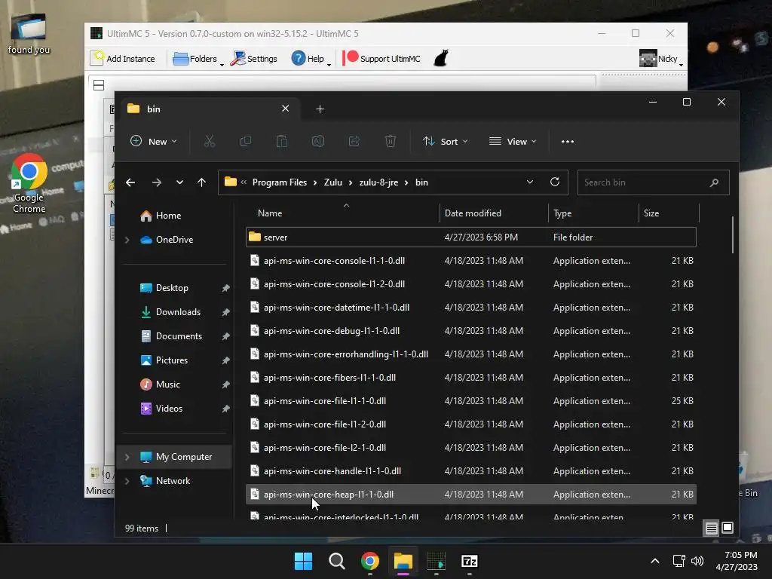Screen dimensions: 772x579
Task: Expand Network tree node
Action: click(127, 481)
